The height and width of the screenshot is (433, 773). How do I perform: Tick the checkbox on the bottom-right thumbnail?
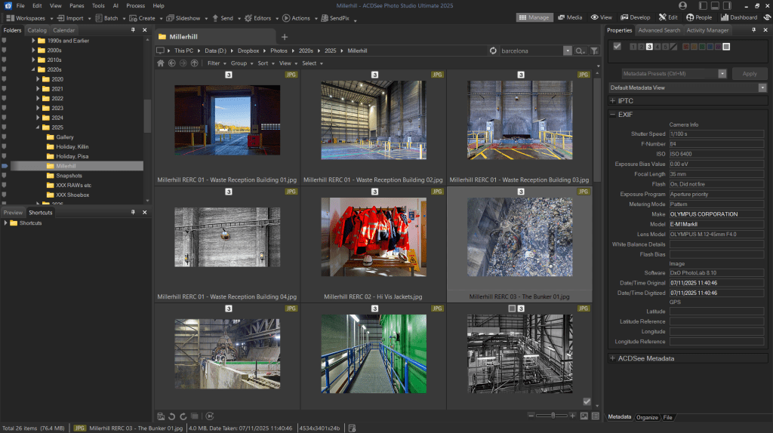point(587,401)
